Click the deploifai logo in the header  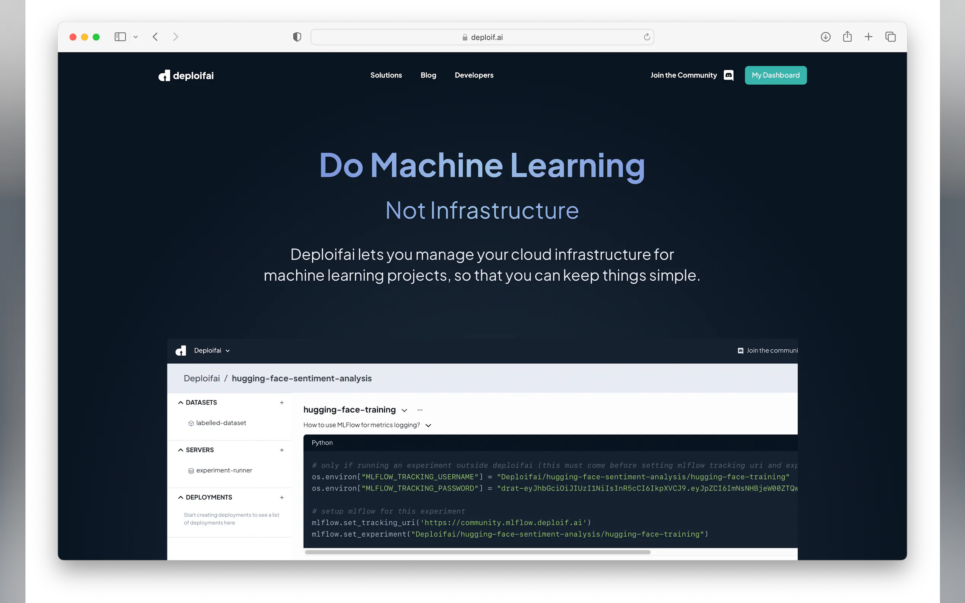pyautogui.click(x=186, y=75)
